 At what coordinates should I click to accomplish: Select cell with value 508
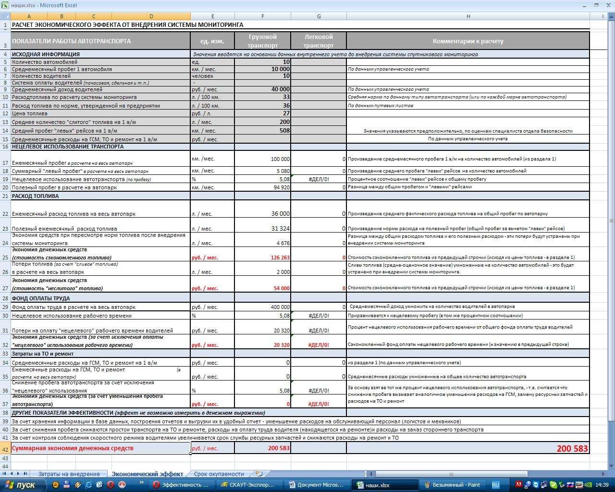(262, 131)
